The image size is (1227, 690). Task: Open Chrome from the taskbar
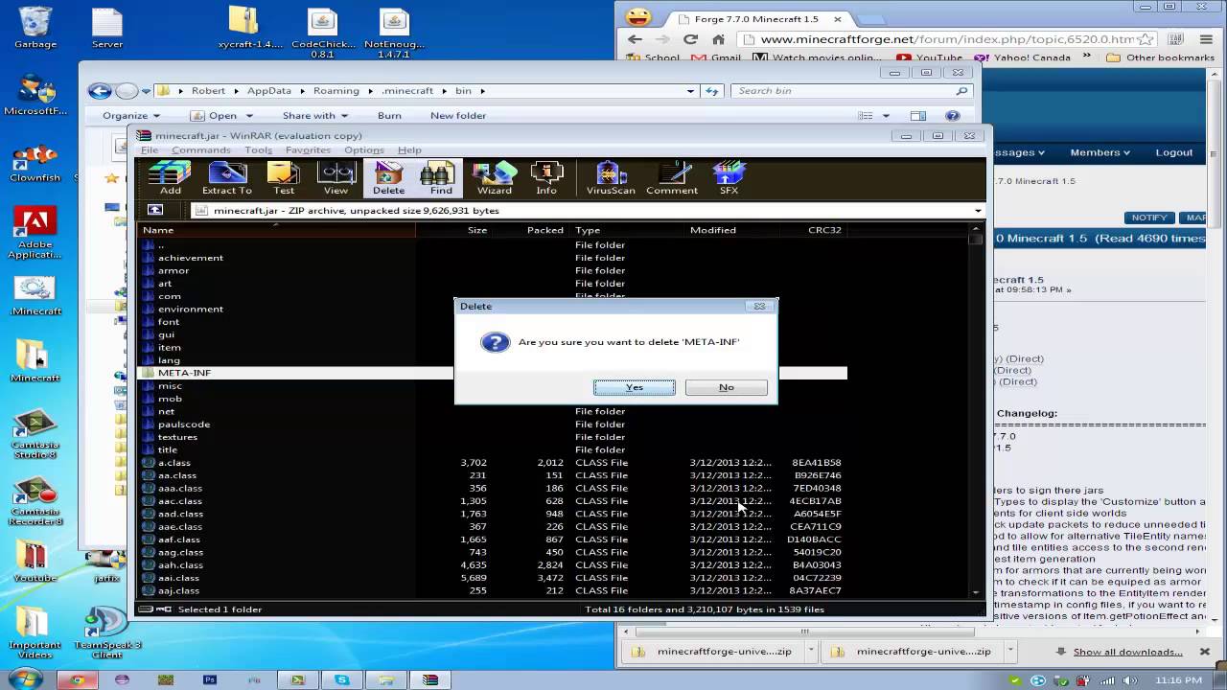pyautogui.click(x=78, y=679)
